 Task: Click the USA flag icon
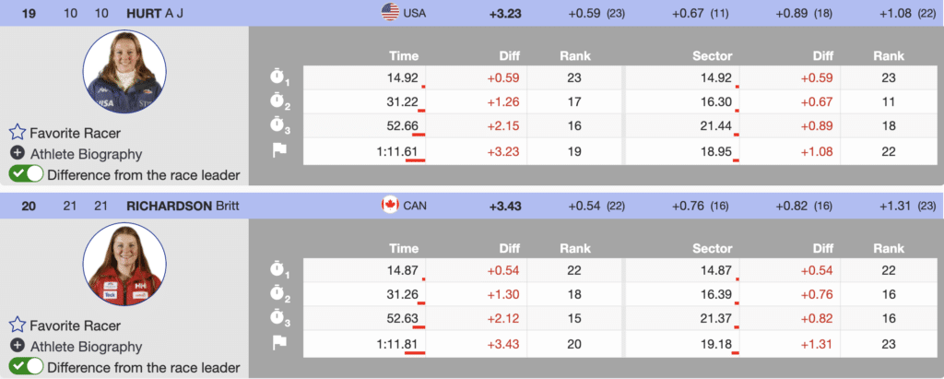(390, 12)
